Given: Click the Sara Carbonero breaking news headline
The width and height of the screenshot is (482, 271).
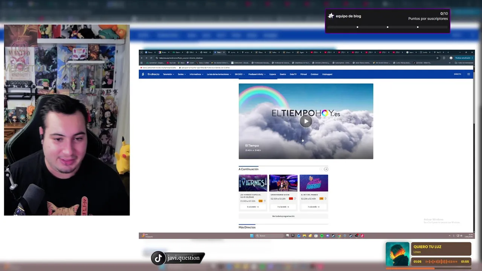Looking at the screenshot, I should click(159, 68).
